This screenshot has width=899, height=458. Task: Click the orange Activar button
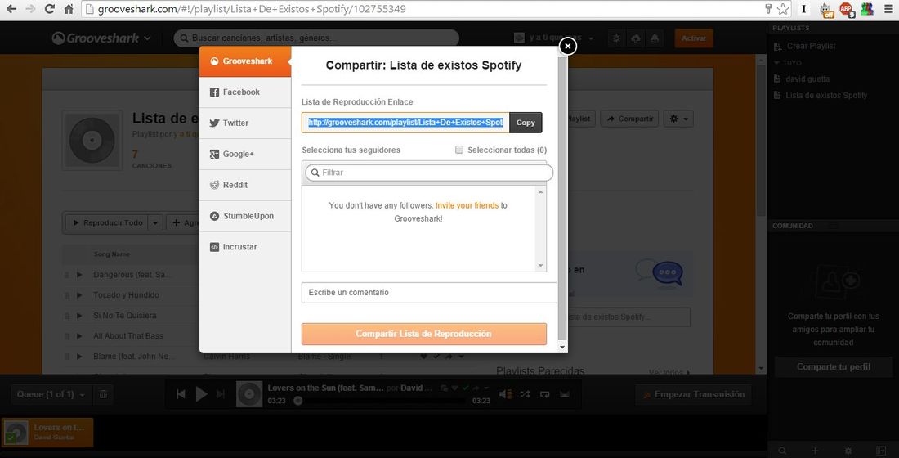click(694, 38)
